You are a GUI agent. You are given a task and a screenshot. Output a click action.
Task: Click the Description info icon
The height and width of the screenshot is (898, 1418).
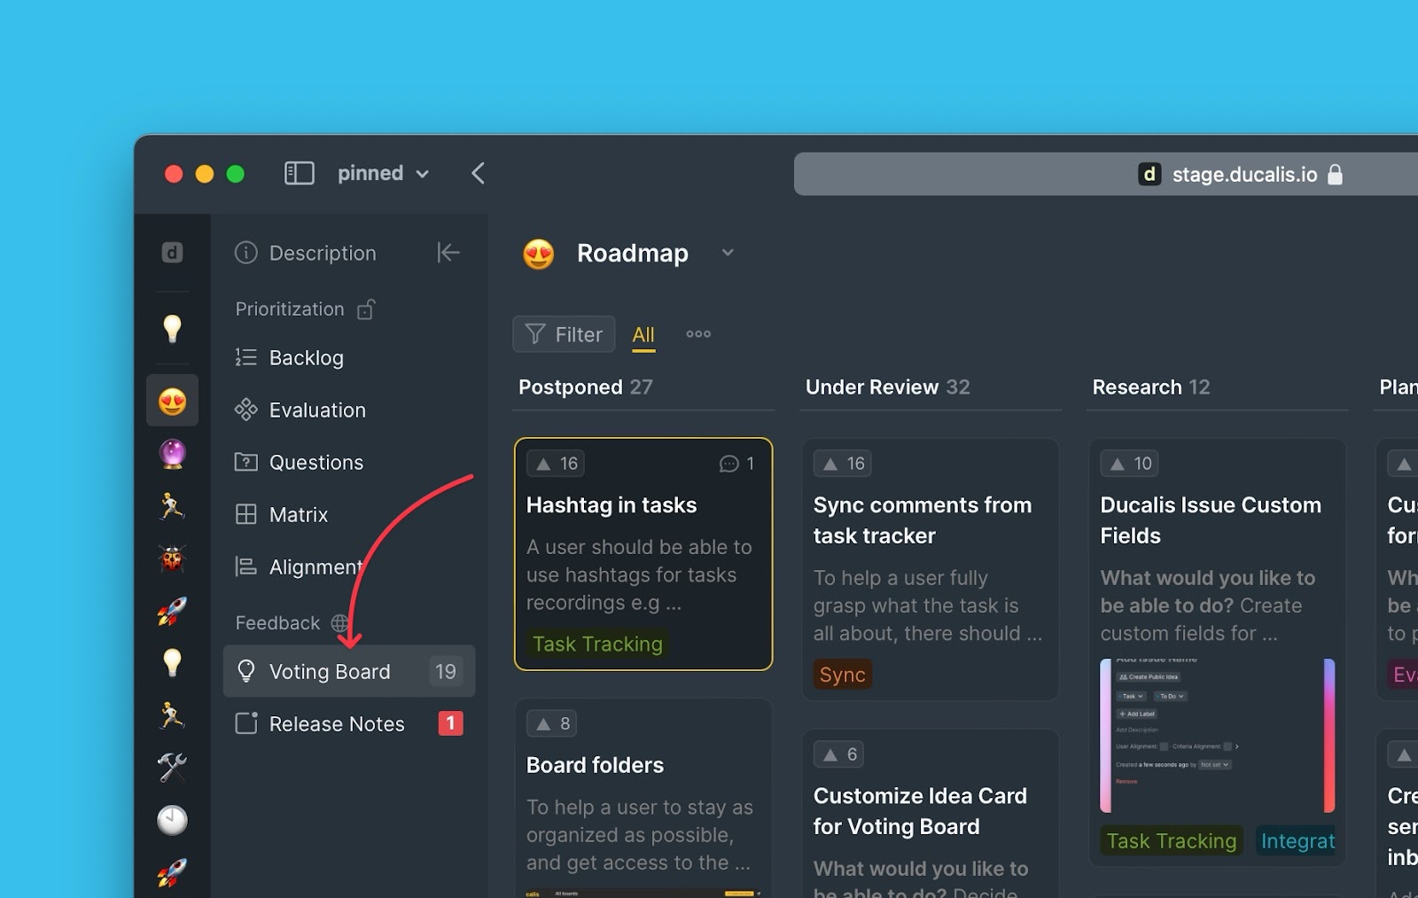(x=245, y=253)
